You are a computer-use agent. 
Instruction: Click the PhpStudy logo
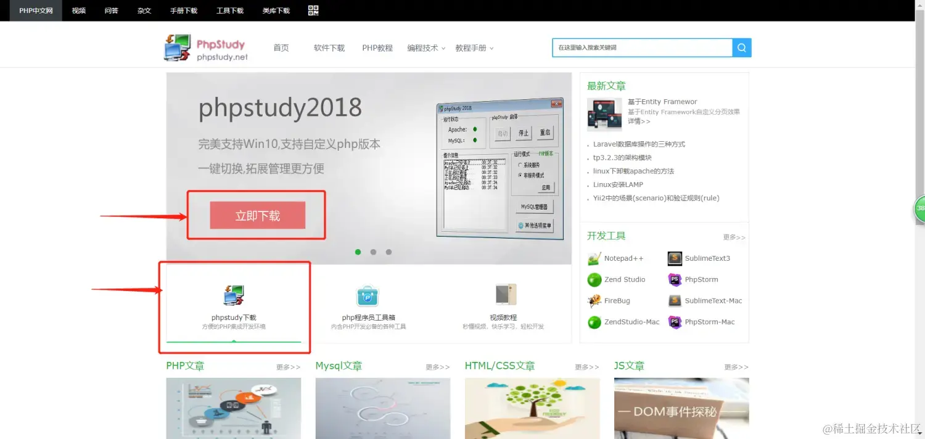(206, 48)
